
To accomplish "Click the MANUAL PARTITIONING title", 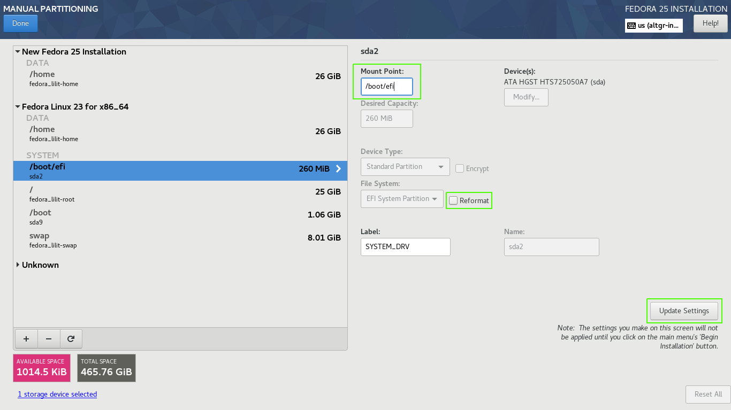I will pos(50,9).
